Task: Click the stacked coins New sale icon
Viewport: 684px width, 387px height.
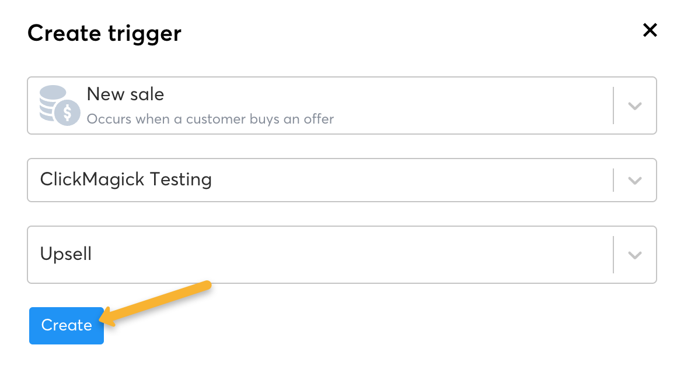Action: (x=53, y=99)
